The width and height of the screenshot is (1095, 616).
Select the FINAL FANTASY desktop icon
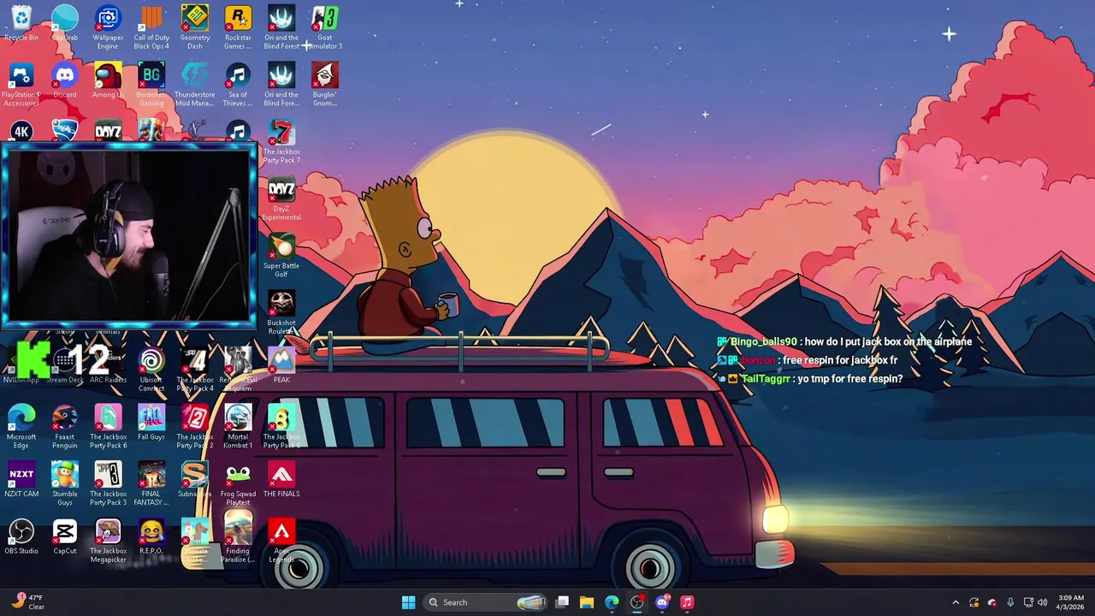point(151,484)
